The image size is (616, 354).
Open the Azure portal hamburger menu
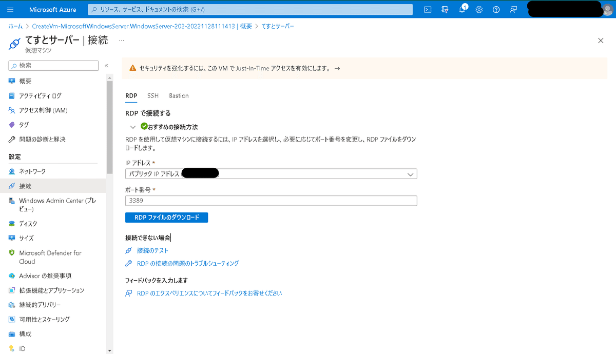(x=11, y=10)
